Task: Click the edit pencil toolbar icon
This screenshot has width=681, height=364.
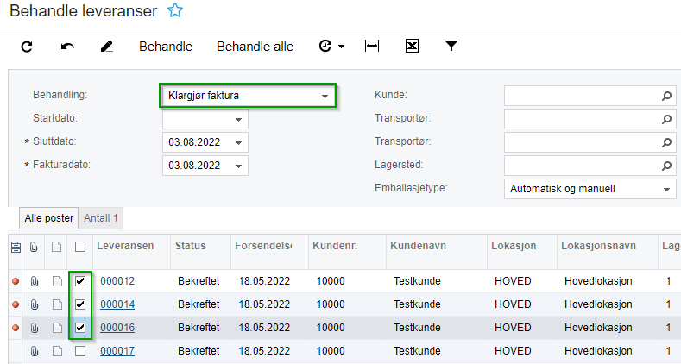Action: pyautogui.click(x=107, y=47)
